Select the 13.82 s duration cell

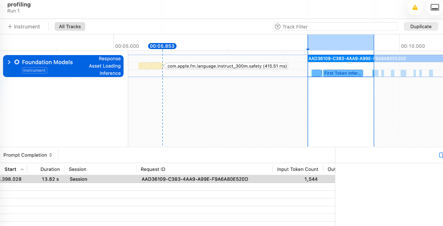click(50, 179)
